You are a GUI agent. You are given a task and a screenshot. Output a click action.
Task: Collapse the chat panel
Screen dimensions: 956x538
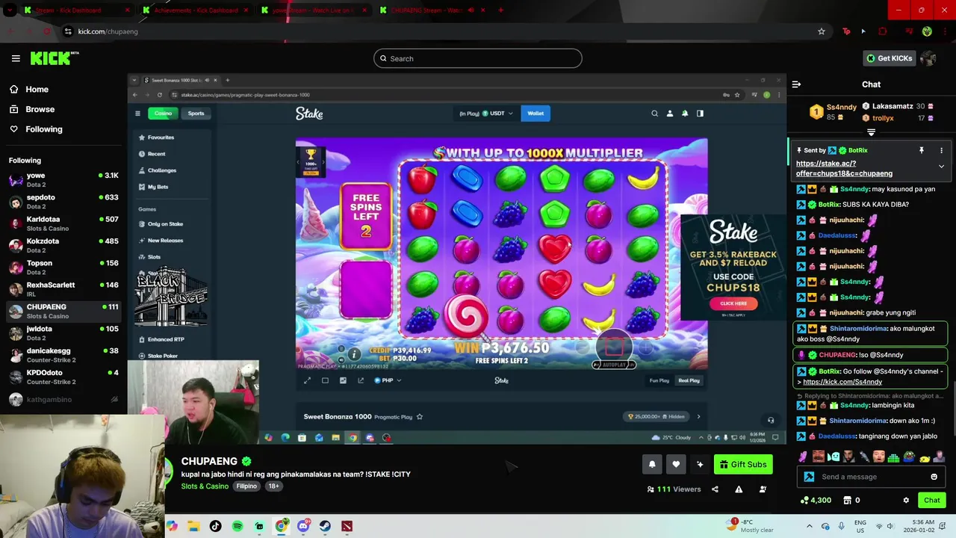(x=796, y=84)
